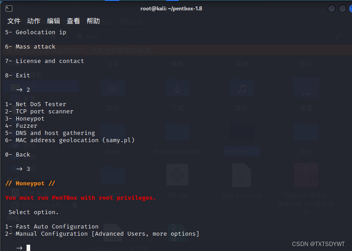Click the terminal icon in title bar
The image size is (352, 251).
9,9
